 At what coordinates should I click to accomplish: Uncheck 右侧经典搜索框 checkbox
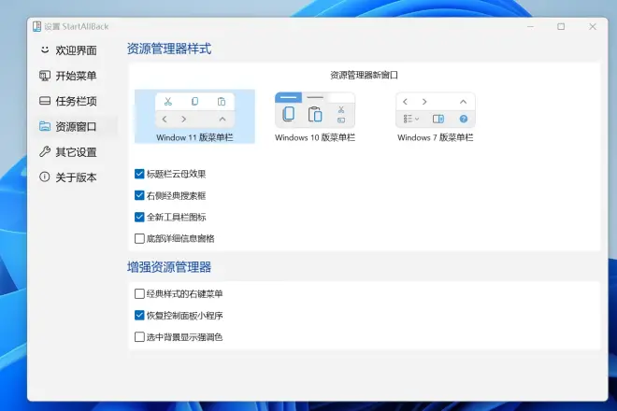139,195
